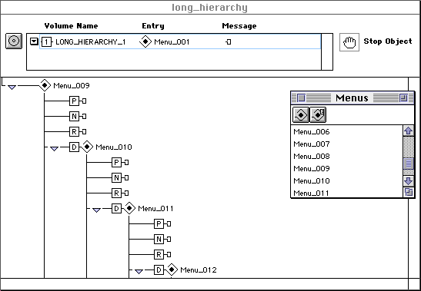Screen dimensions: 421x291
Task: Click the Menu_011 diamond icon in tree
Action: click(x=129, y=208)
